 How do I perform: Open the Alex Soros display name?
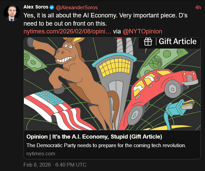click(x=36, y=7)
